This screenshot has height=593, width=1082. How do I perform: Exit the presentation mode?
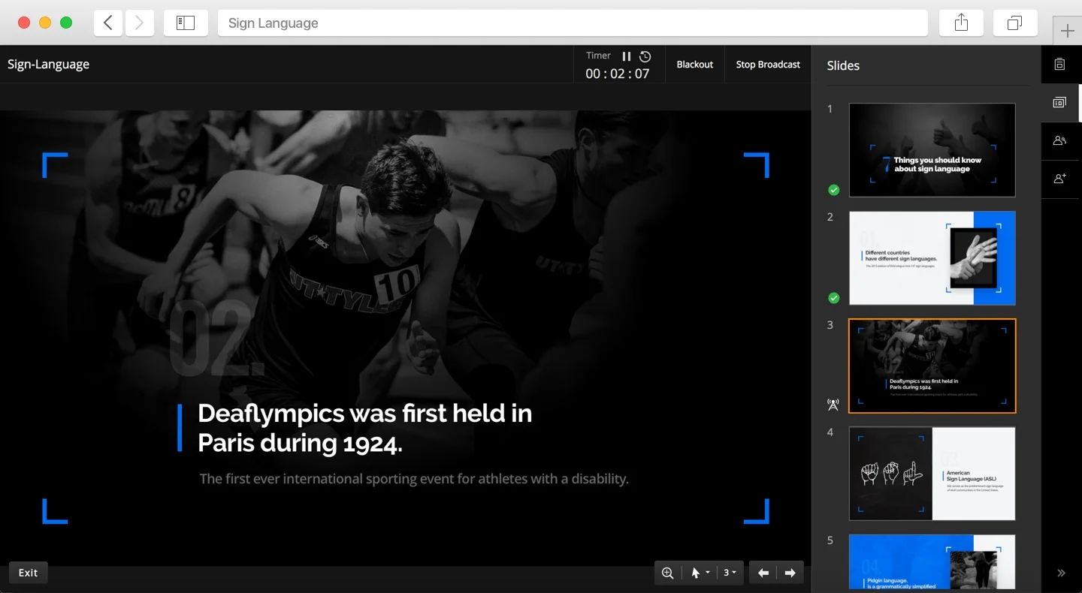[29, 573]
